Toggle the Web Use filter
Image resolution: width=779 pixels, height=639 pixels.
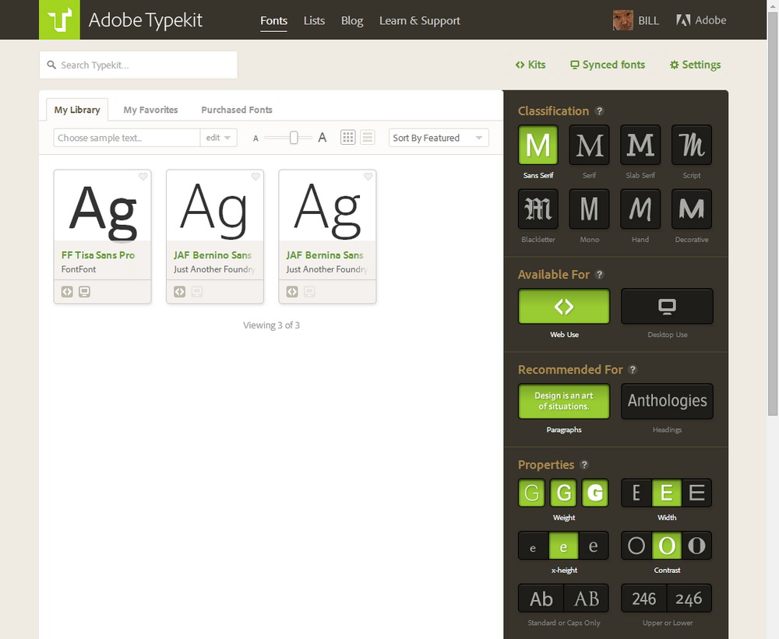564,307
